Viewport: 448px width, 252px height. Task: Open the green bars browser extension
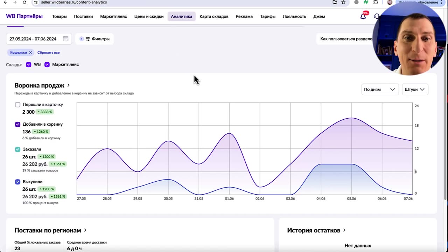point(366,2)
